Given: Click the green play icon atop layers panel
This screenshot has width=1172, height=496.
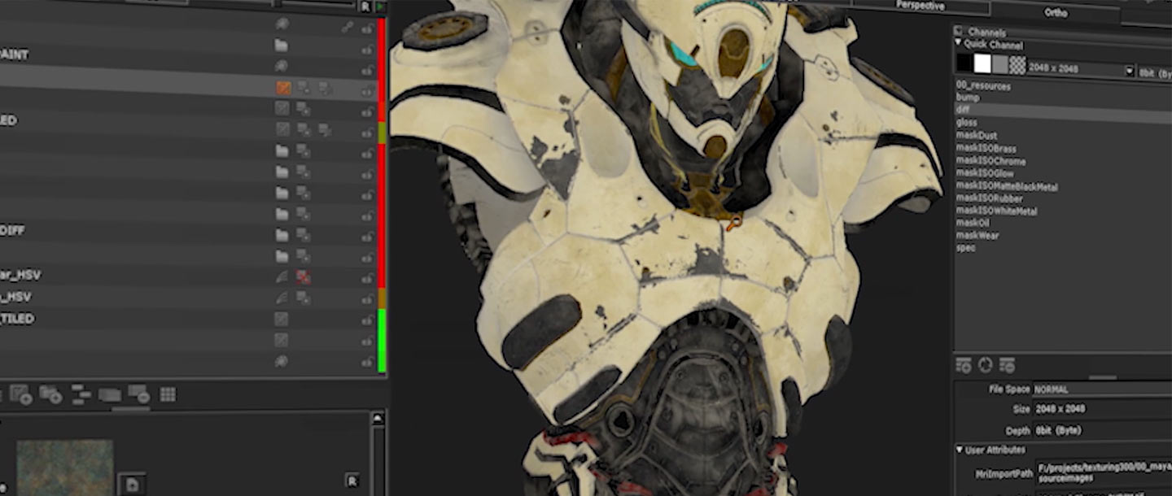Looking at the screenshot, I should pyautogui.click(x=380, y=7).
